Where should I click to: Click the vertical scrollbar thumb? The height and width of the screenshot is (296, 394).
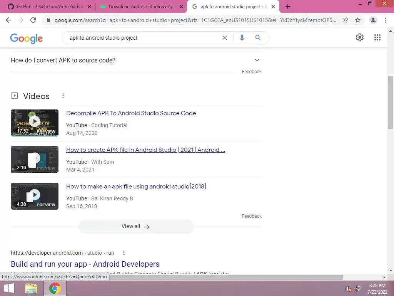391,102
